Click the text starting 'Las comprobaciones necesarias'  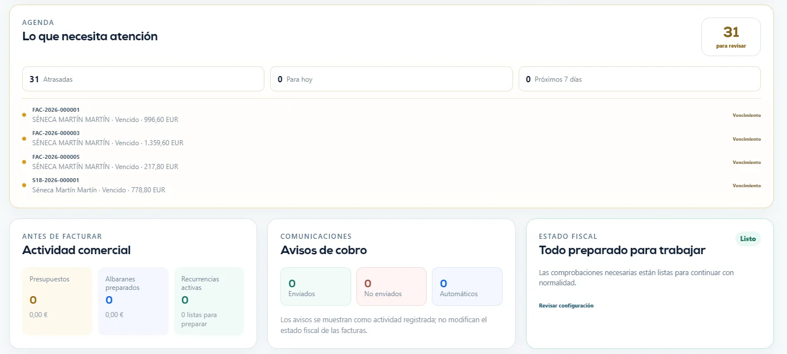(x=636, y=277)
